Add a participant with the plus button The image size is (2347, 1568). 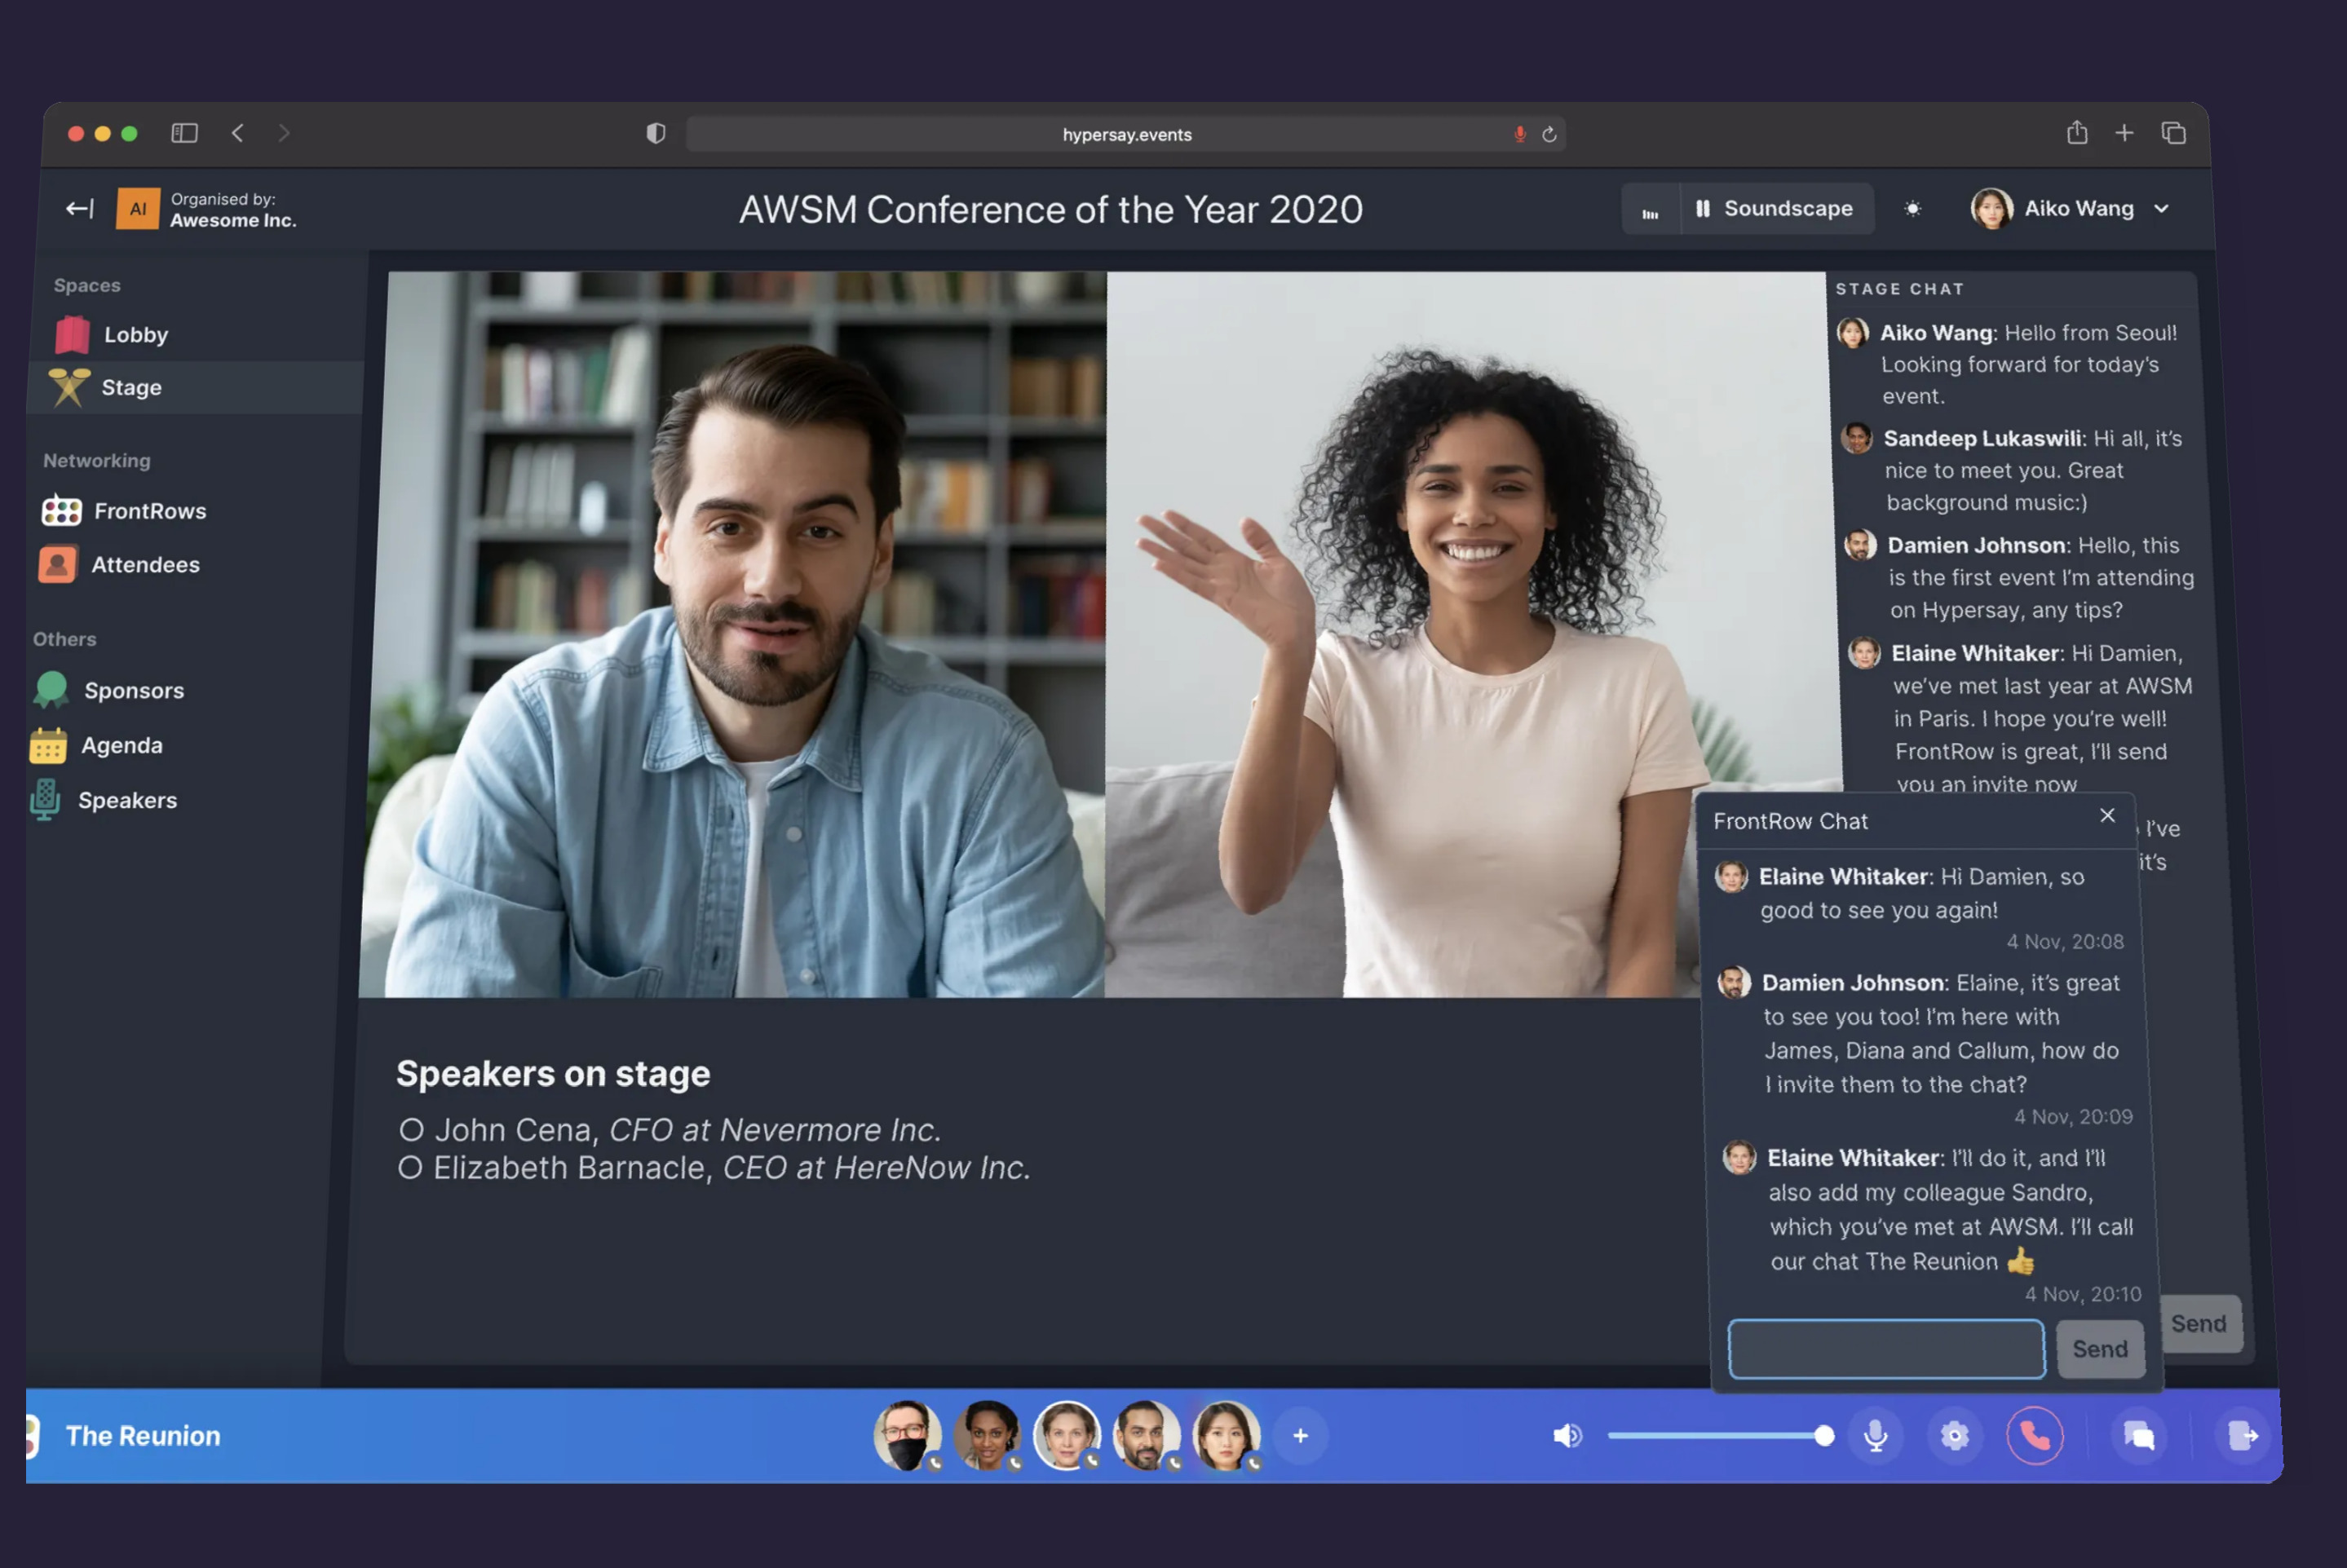[1300, 1436]
